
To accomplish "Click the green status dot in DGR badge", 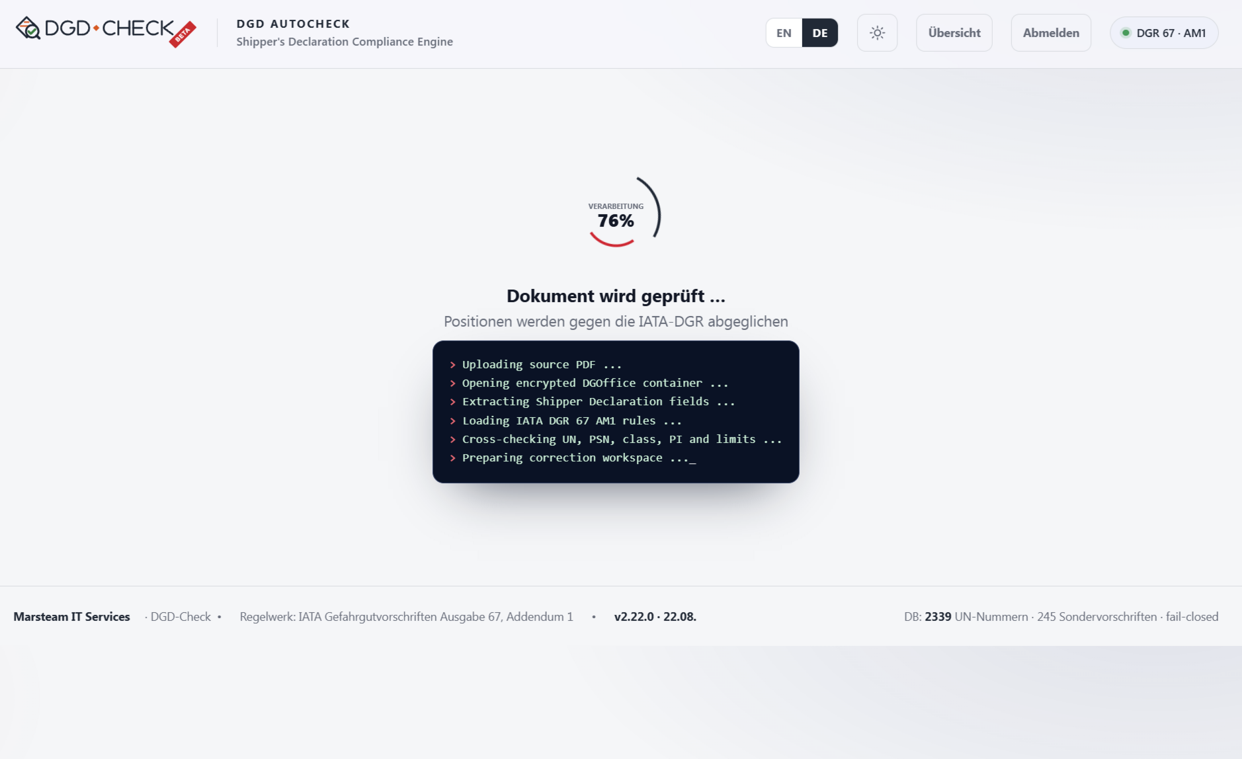I will [1125, 33].
